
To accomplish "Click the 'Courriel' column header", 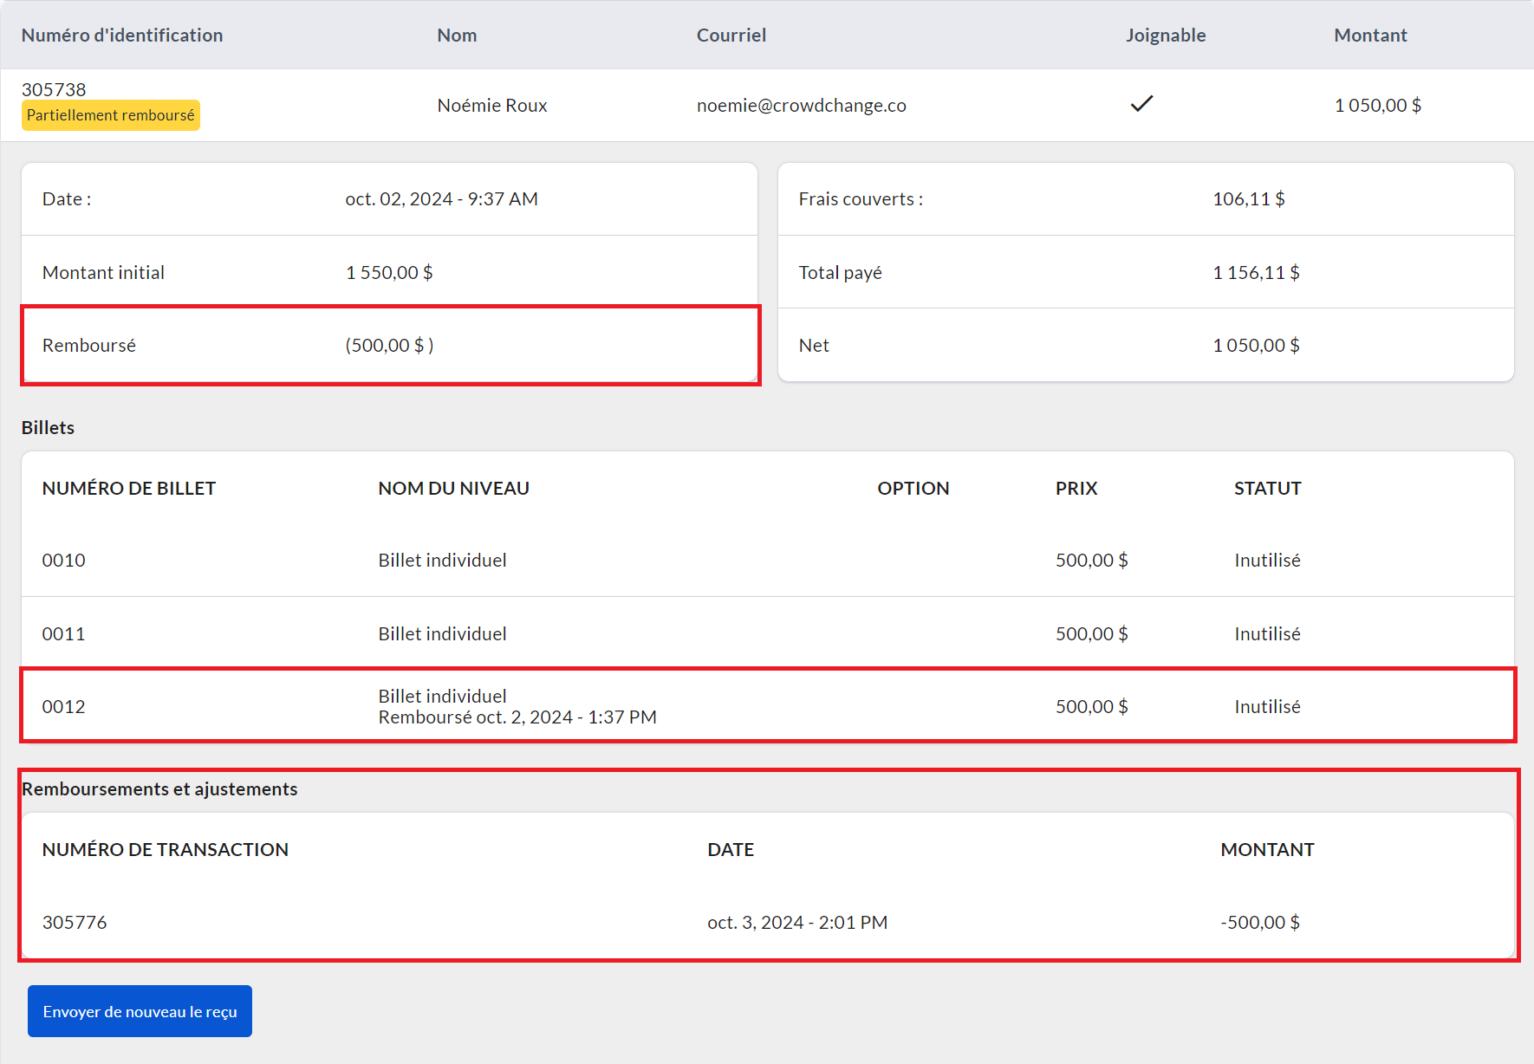I will [x=731, y=36].
